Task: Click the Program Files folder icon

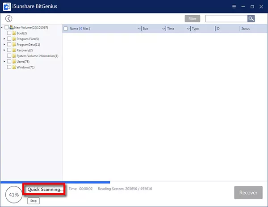Action: click(x=14, y=38)
